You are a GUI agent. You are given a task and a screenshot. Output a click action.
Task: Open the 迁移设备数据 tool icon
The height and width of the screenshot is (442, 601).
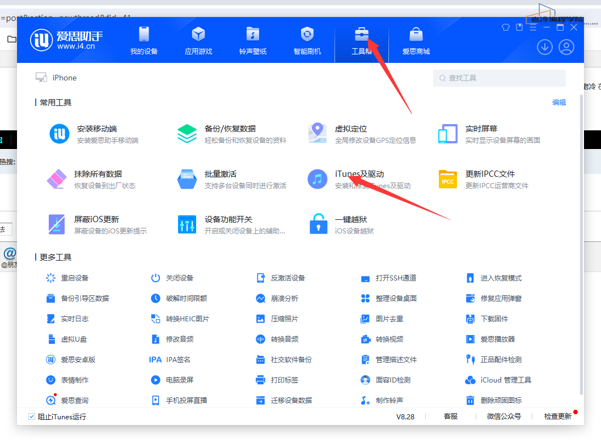click(261, 400)
